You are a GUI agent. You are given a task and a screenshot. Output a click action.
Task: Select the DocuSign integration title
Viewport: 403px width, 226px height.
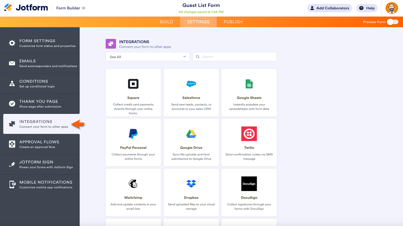249,198
